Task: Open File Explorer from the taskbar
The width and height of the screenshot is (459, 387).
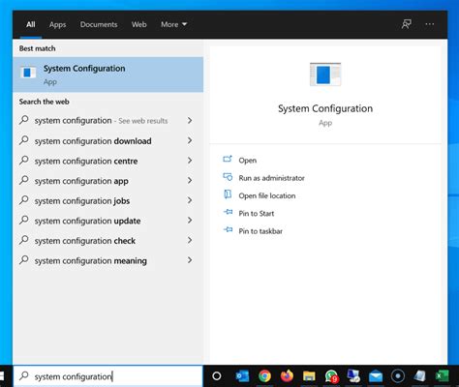Action: pos(309,376)
